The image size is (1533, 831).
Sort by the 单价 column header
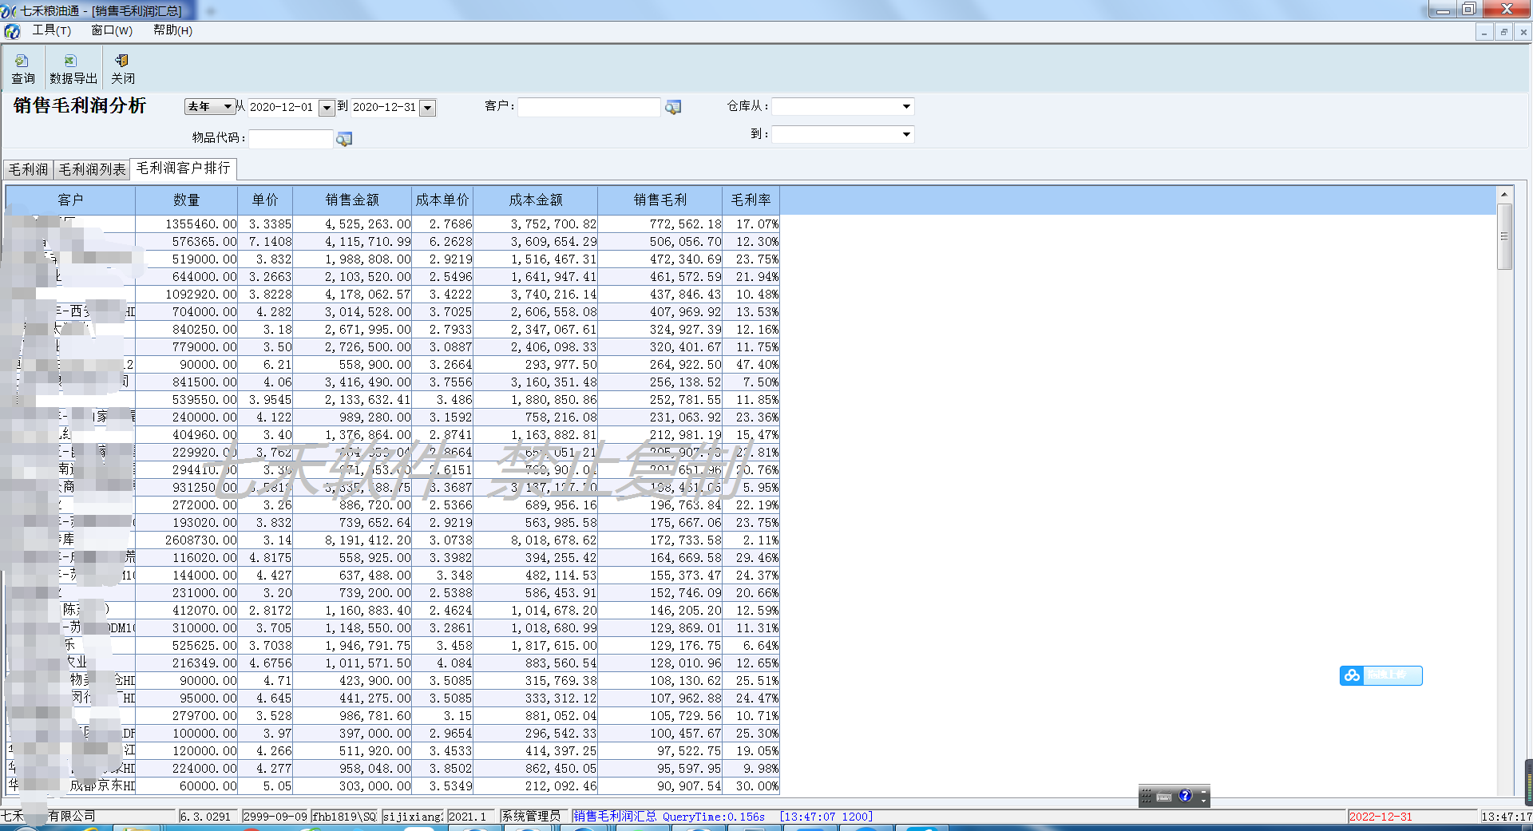click(x=265, y=200)
